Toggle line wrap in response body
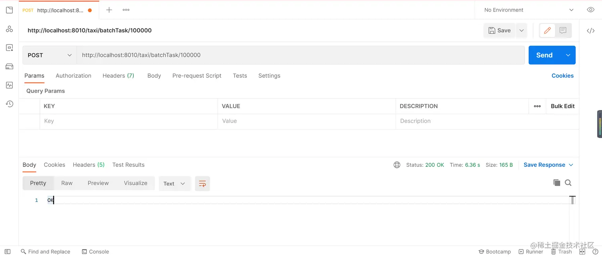Screen dimensions: 602x257 [202, 184]
